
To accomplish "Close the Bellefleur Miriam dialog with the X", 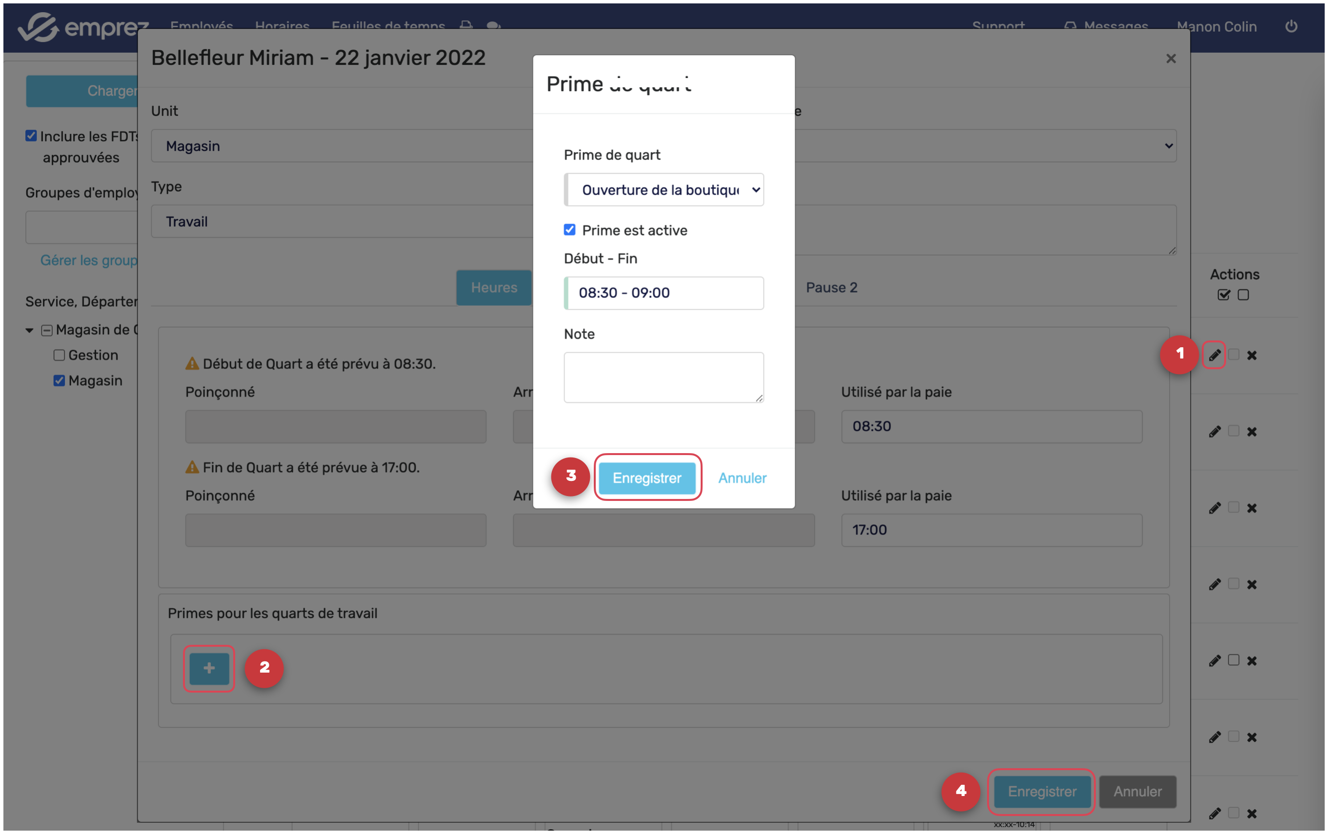I will point(1171,59).
